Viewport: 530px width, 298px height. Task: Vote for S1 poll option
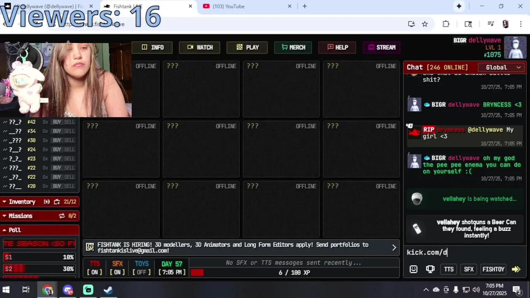point(39,257)
